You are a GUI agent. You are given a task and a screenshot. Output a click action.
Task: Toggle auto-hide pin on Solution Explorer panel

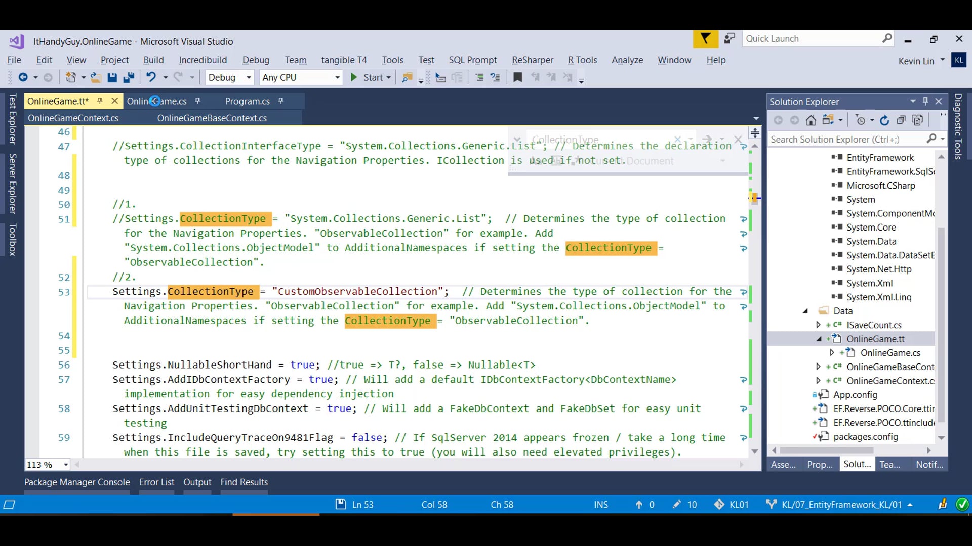pyautogui.click(x=925, y=101)
